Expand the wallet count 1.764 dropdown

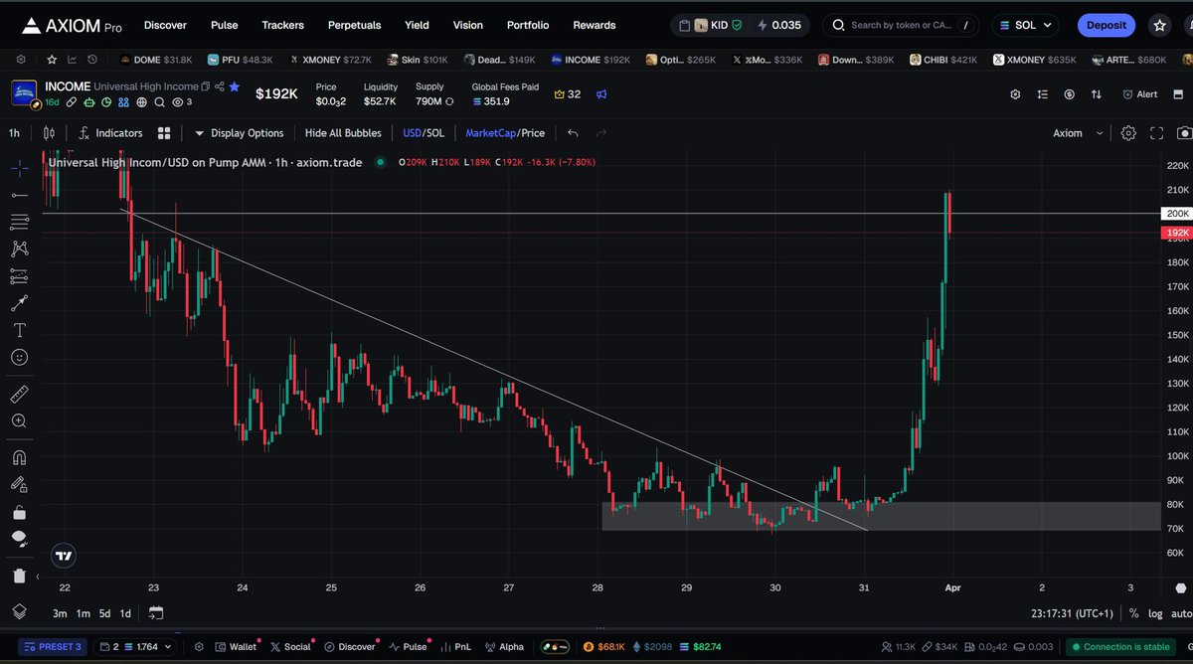[137, 646]
